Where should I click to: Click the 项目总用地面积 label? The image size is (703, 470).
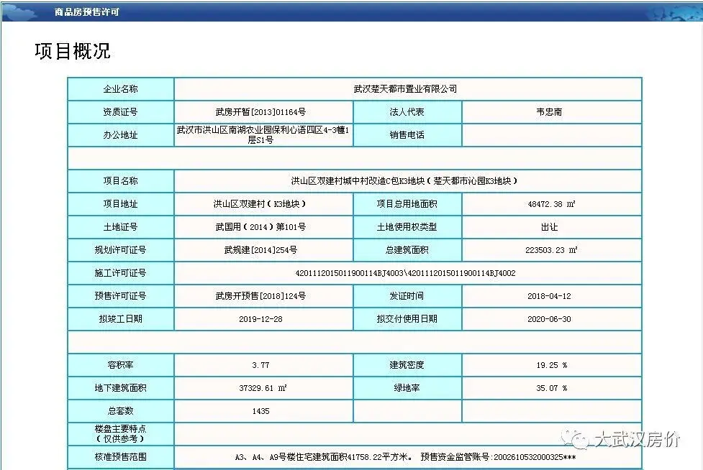point(407,203)
